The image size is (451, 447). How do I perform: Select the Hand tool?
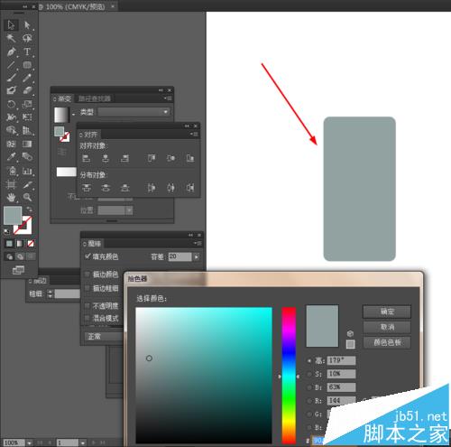click(x=11, y=198)
